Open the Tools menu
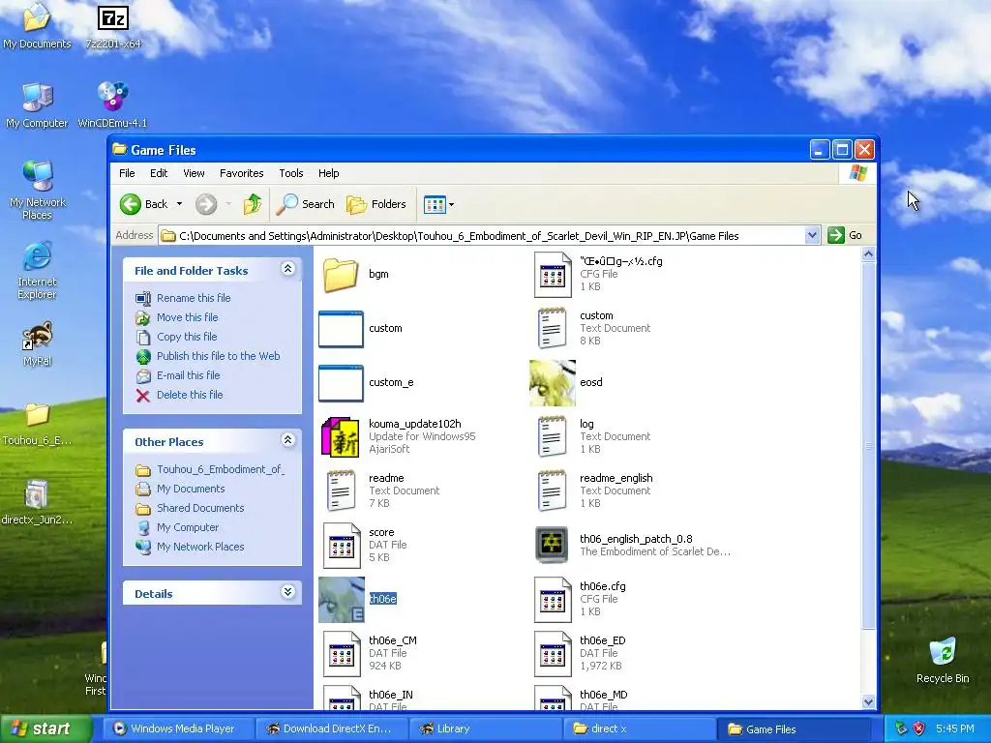The image size is (991, 743). pyautogui.click(x=291, y=173)
